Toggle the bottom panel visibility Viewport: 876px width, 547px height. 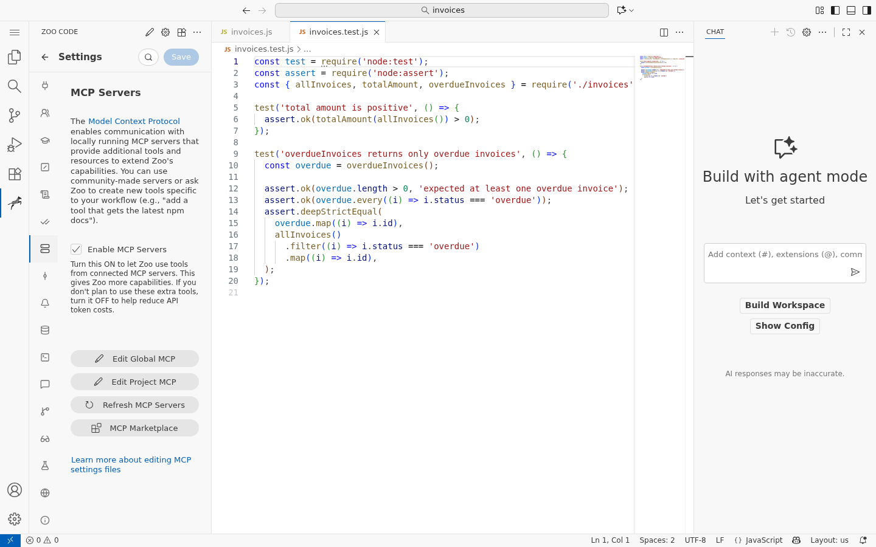[851, 10]
